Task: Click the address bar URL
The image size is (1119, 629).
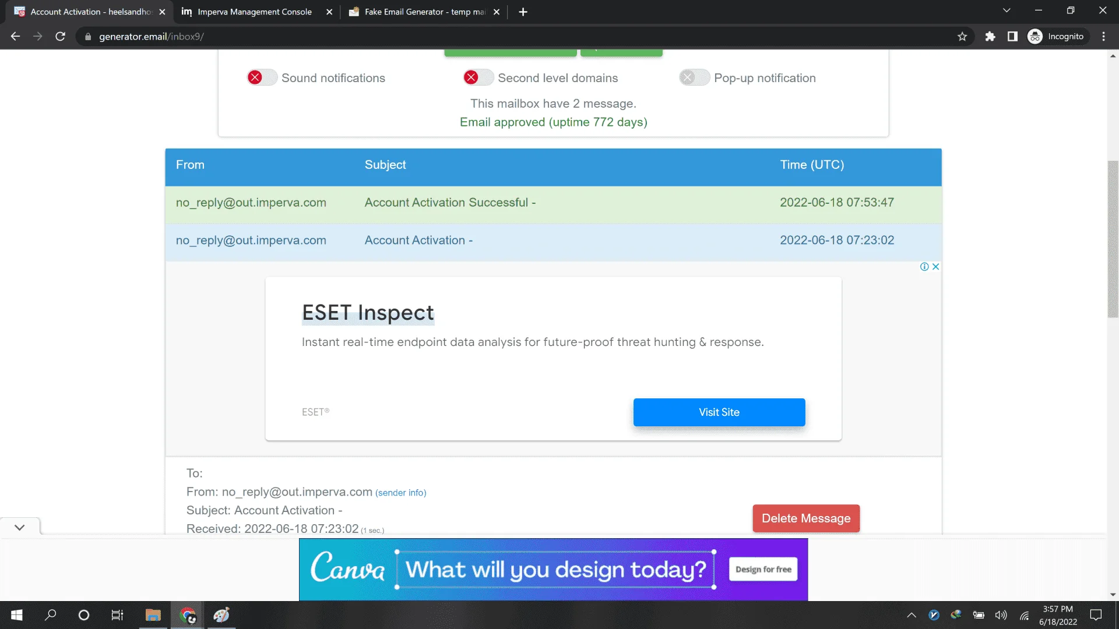Action: point(152,36)
